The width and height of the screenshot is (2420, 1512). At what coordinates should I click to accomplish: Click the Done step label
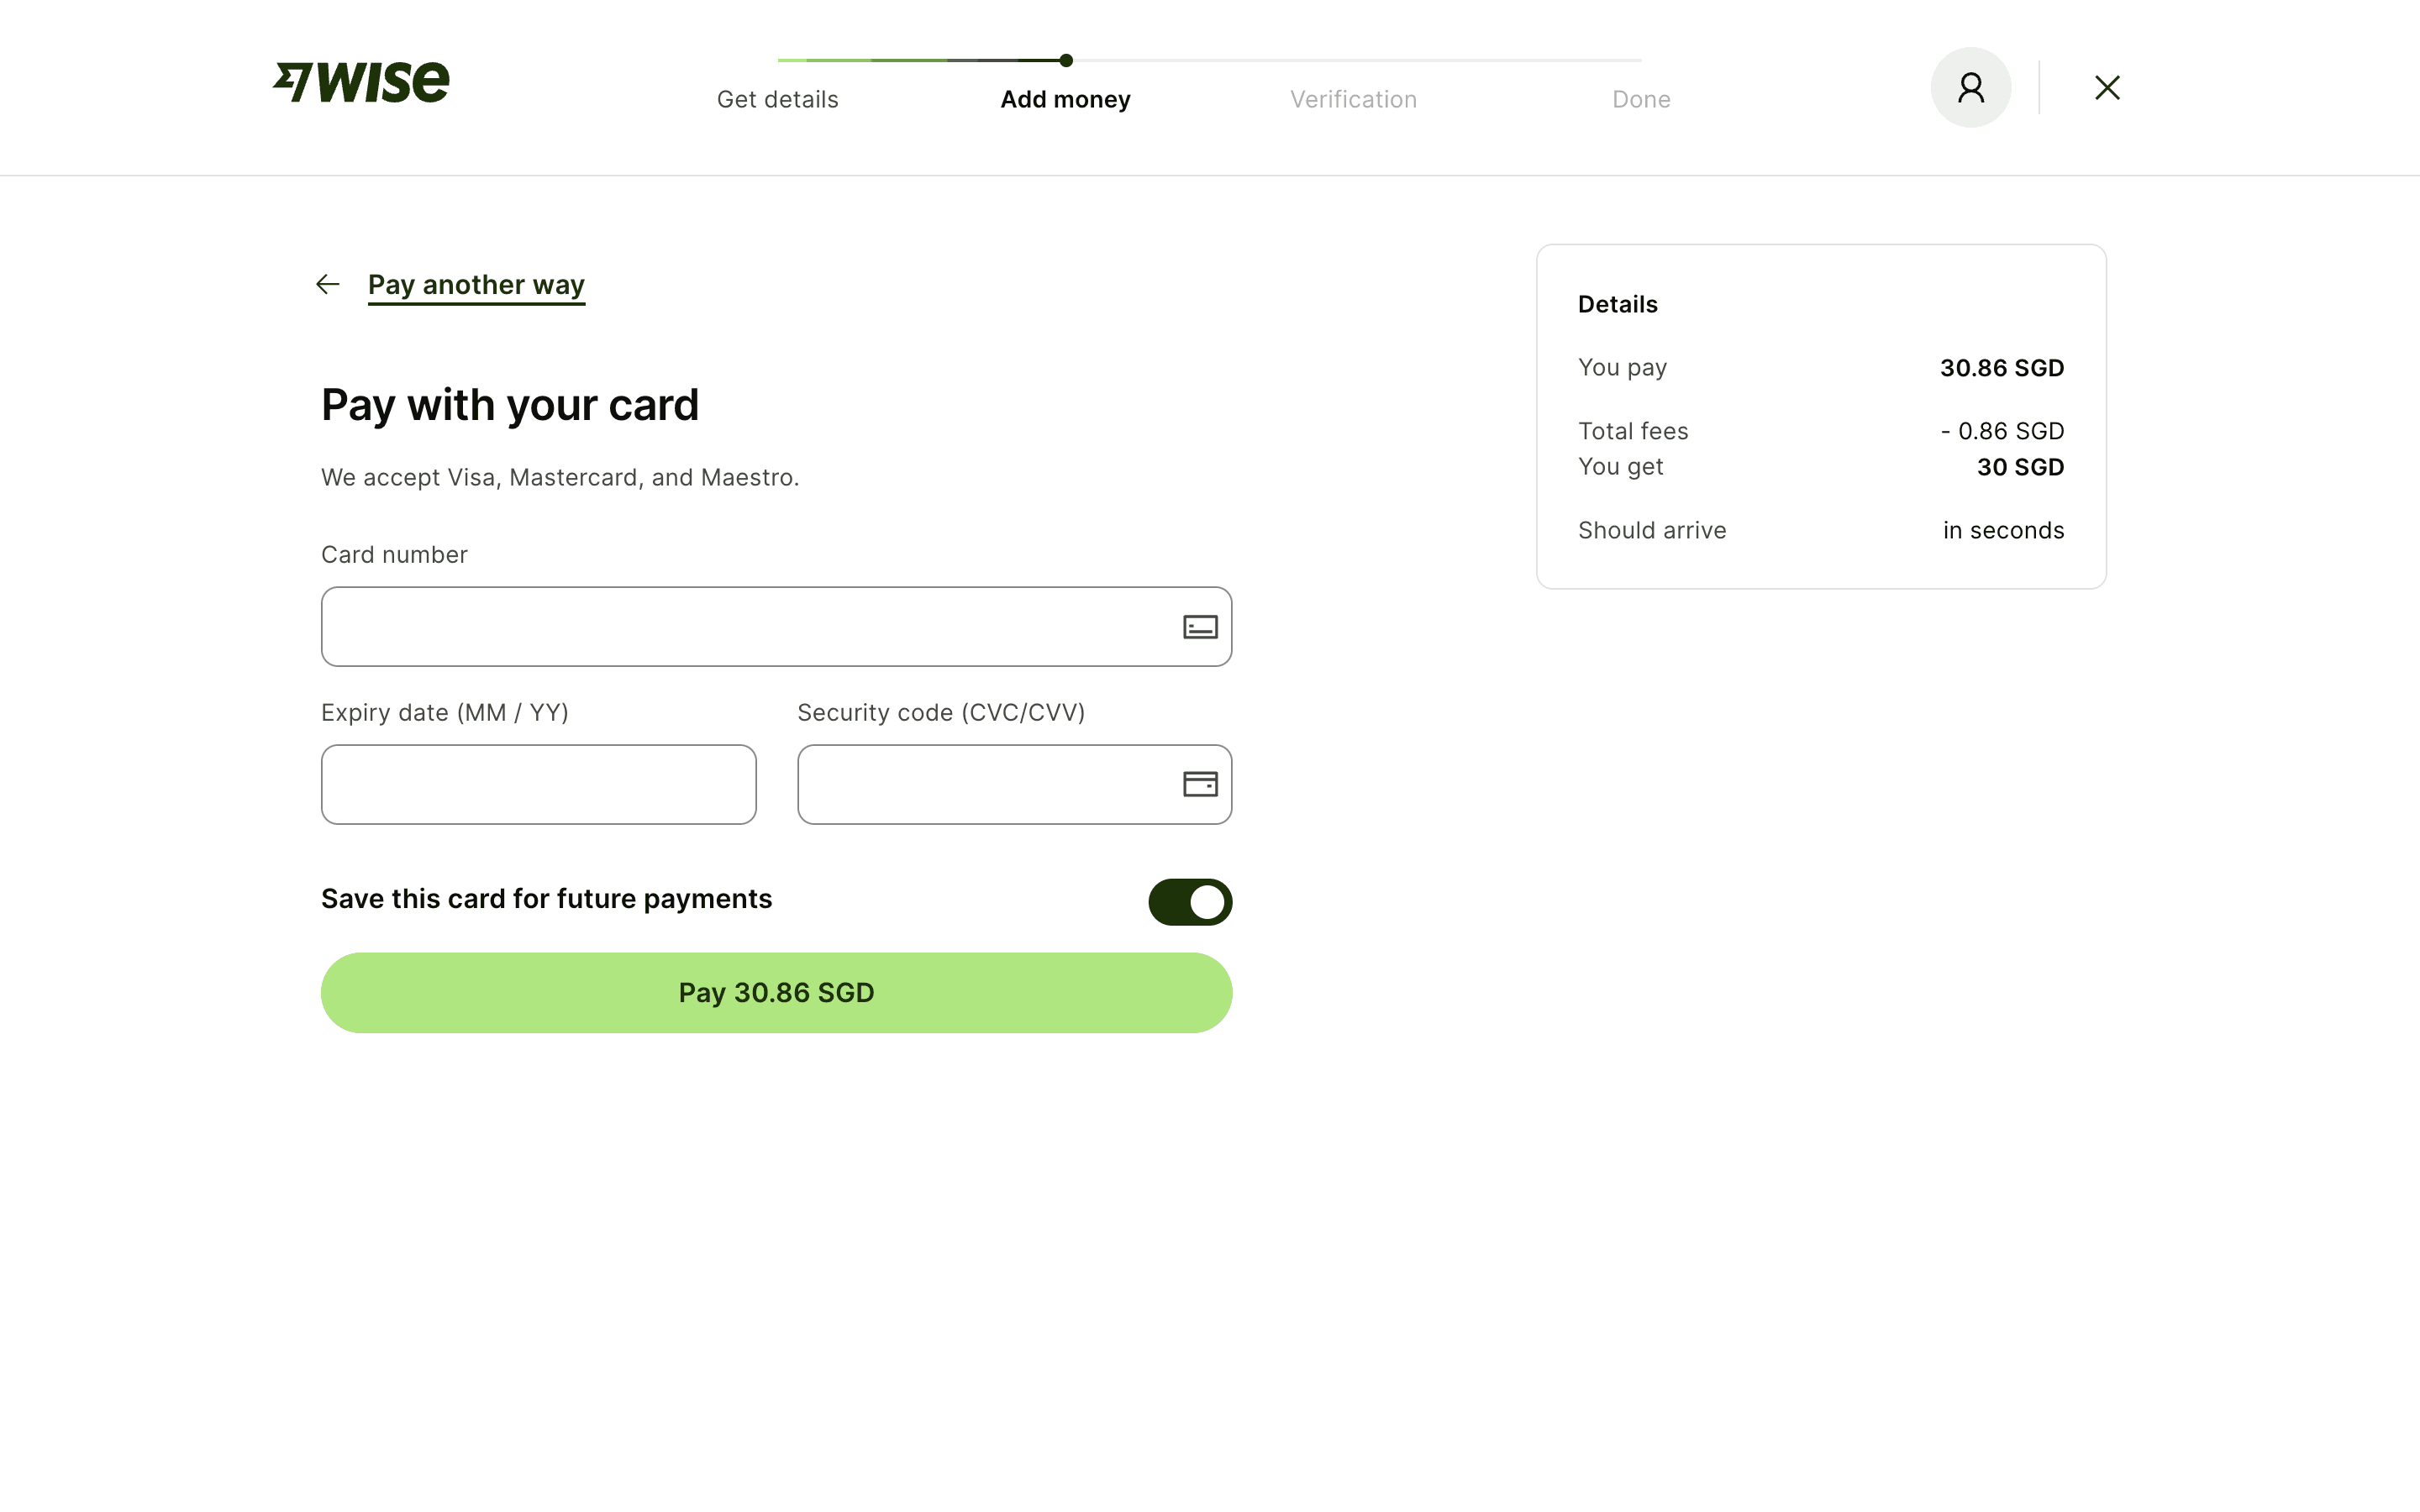click(1640, 99)
